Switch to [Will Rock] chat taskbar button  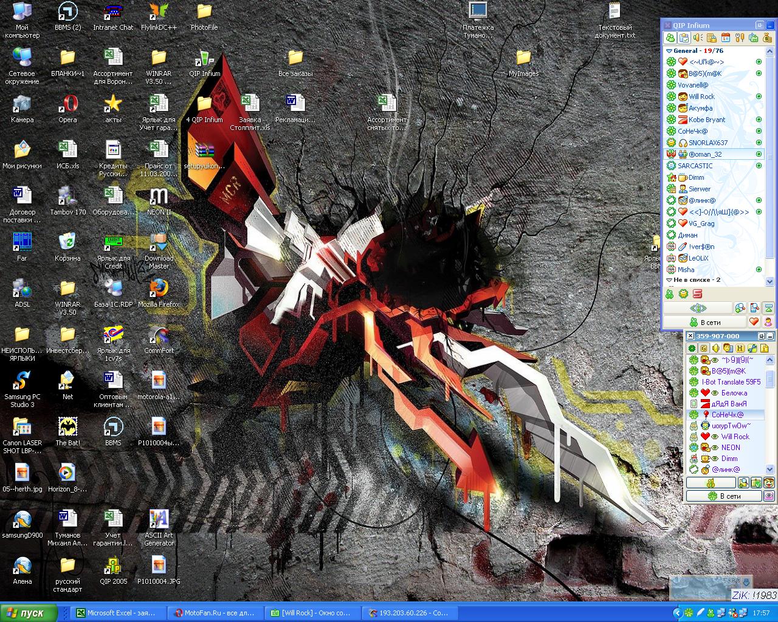pos(312,613)
